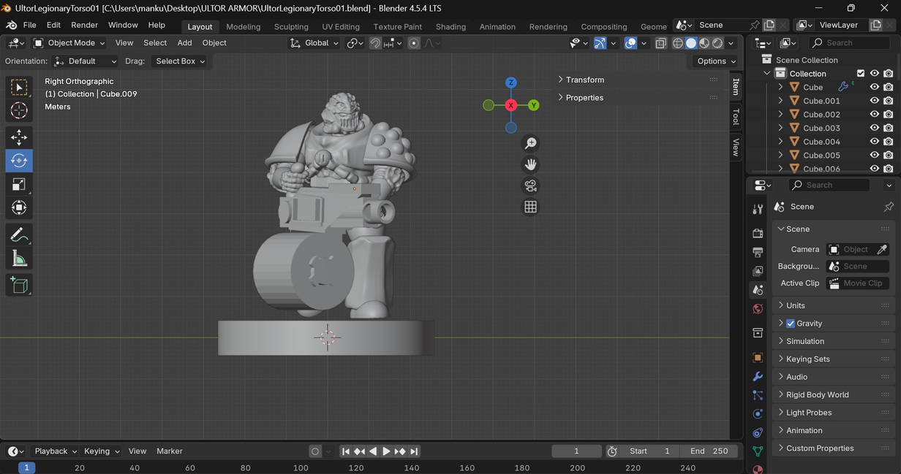Open the Modifiers wrench tab icon
The image size is (901, 474).
758,377
